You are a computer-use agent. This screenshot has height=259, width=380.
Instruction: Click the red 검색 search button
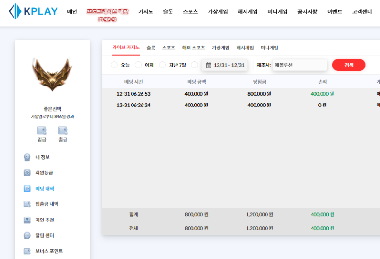(x=349, y=65)
